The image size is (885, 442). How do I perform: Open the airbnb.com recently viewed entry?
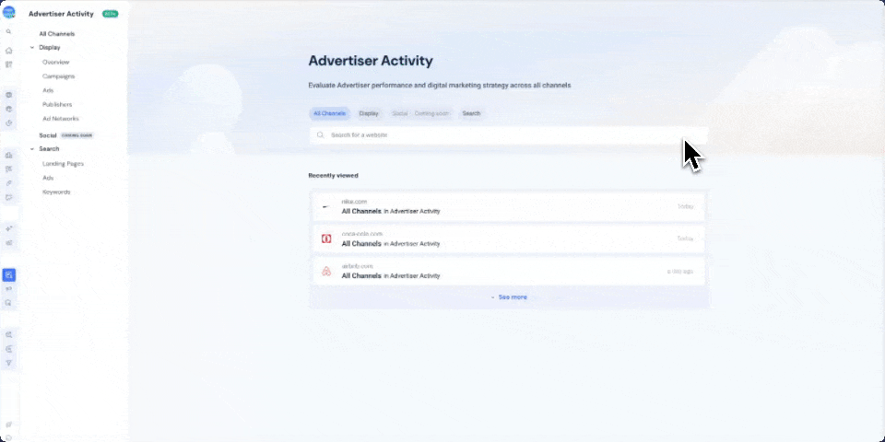point(509,271)
